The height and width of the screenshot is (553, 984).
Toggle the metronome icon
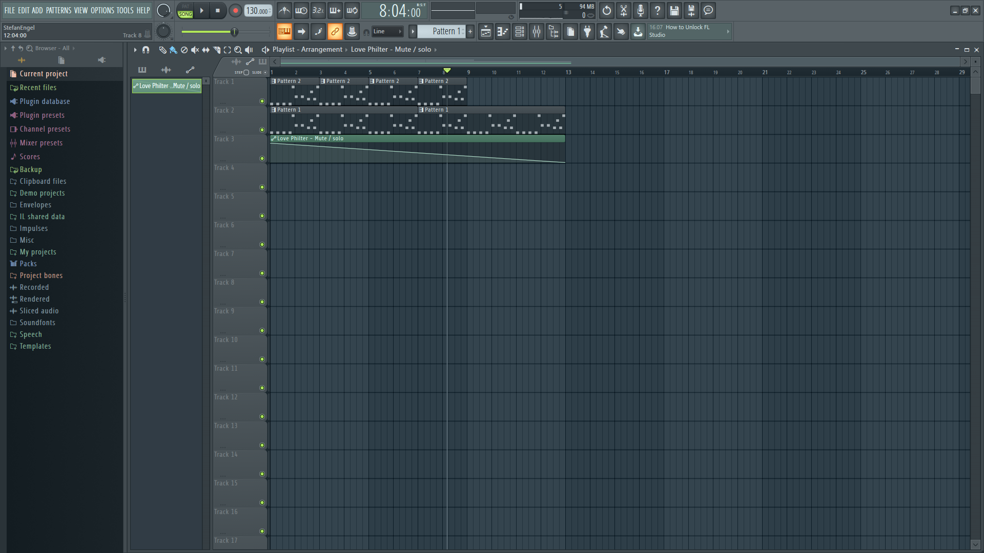point(284,11)
